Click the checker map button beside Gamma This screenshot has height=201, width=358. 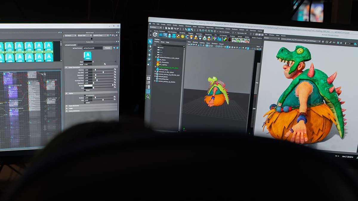115,70
